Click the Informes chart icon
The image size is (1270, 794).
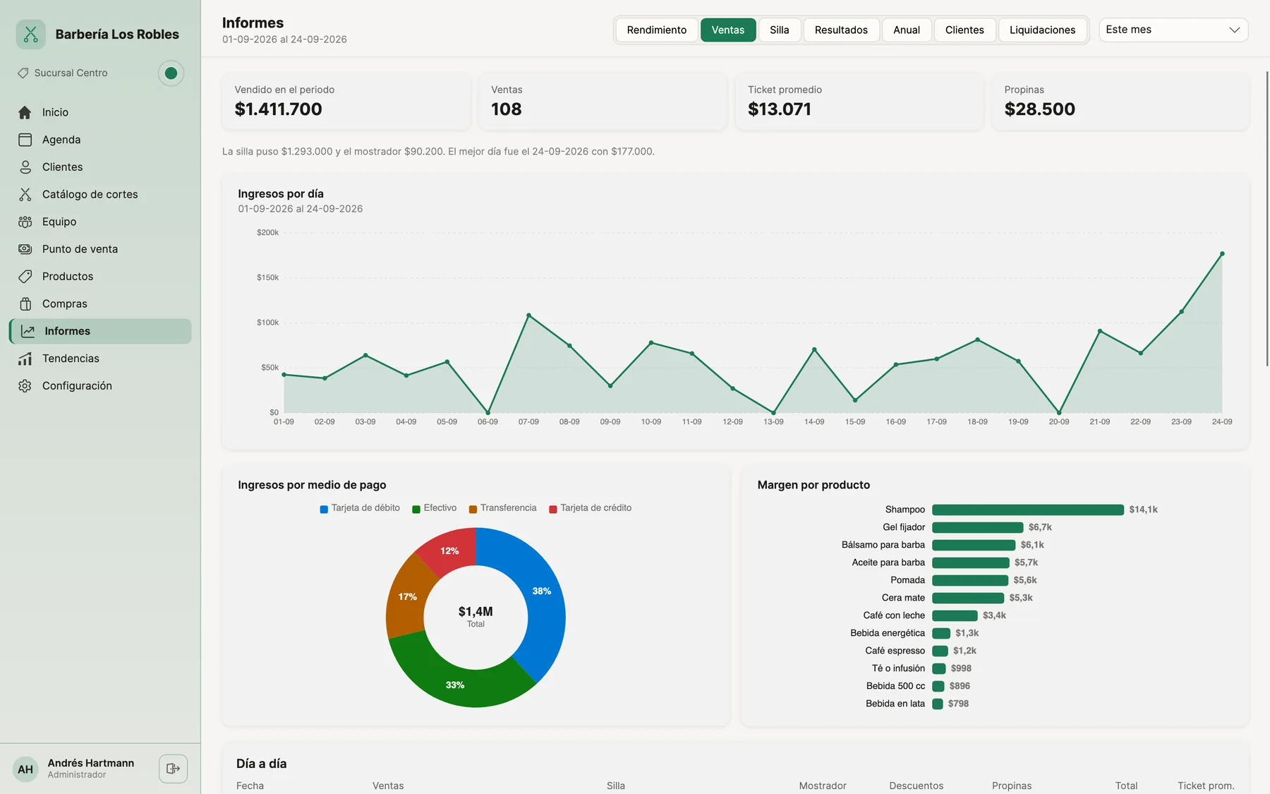pos(28,331)
